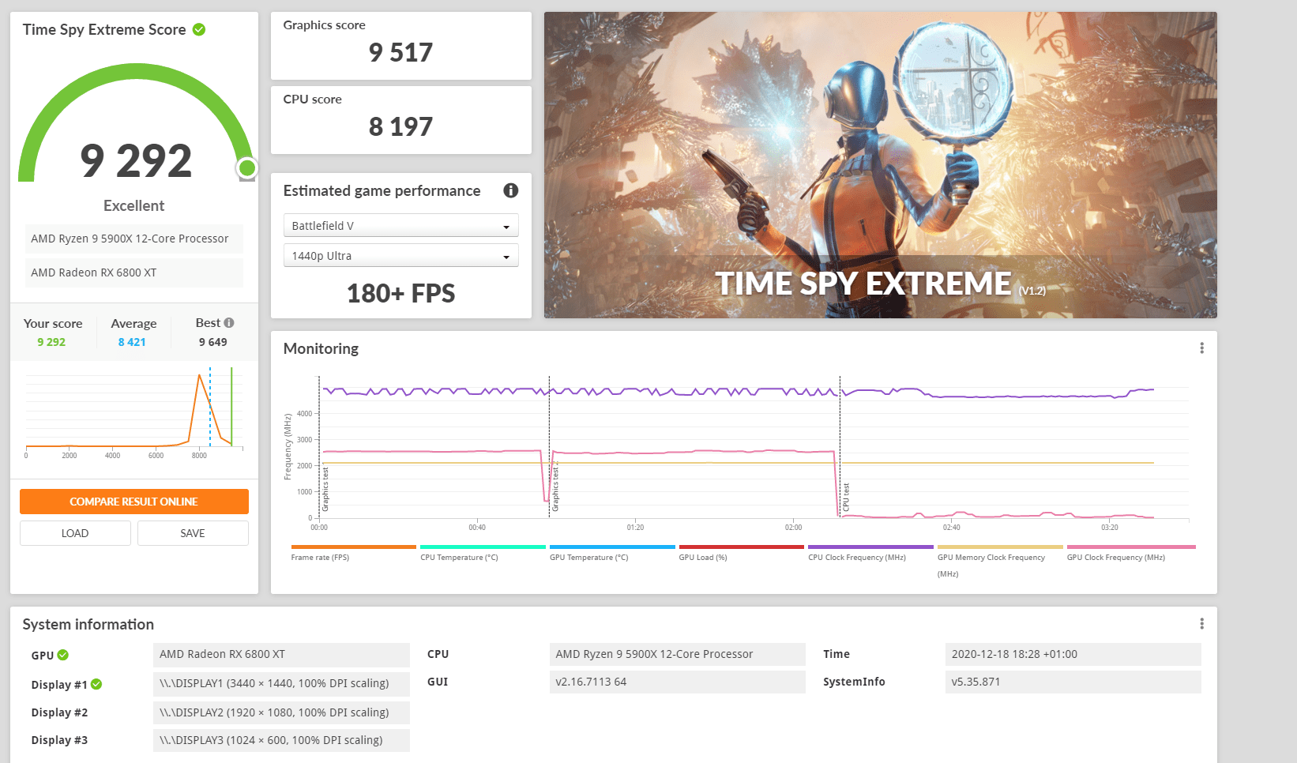Click the DISPLAY1 3440 × 1440 field

(281, 683)
